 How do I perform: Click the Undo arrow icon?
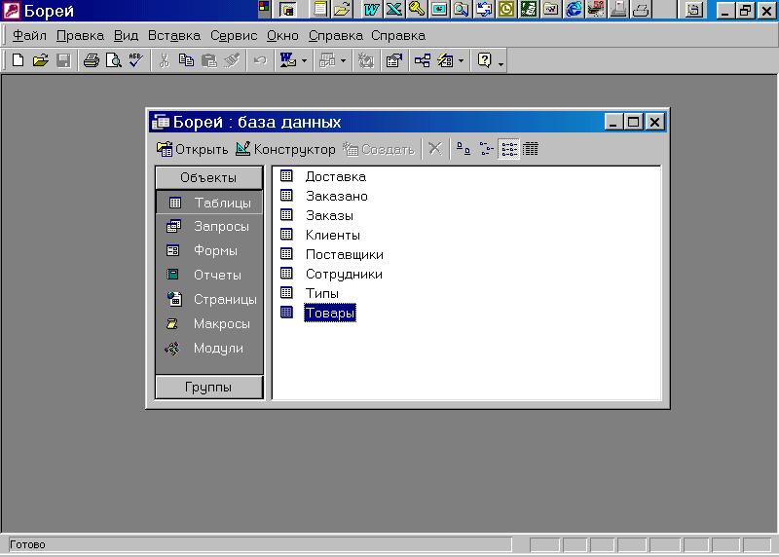pos(260,60)
